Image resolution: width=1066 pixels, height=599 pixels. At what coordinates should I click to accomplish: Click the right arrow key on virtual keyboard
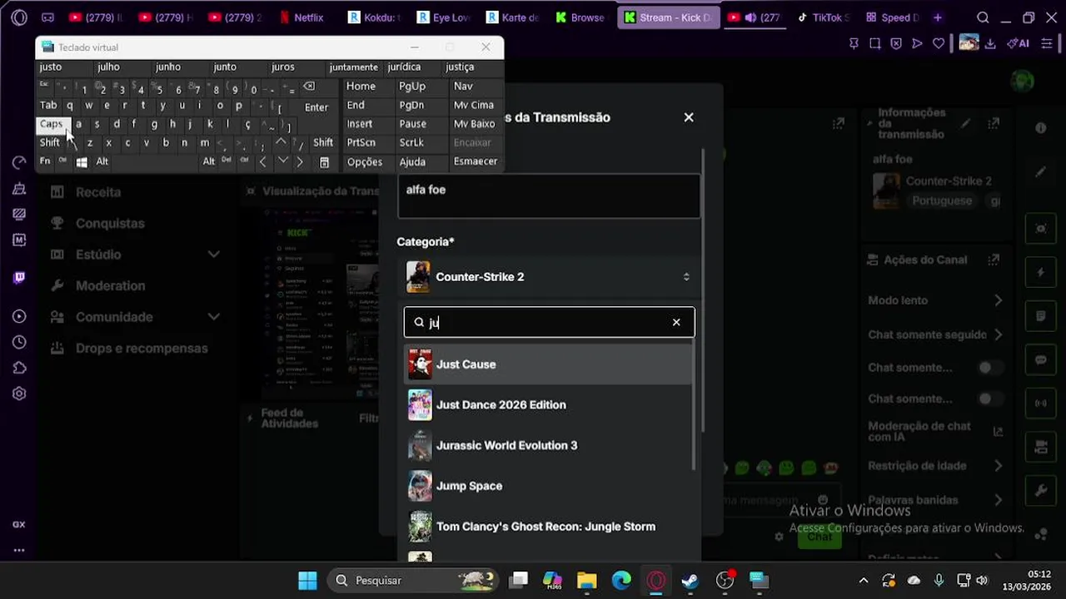click(x=300, y=162)
